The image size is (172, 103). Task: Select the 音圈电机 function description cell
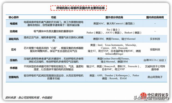[53, 77]
